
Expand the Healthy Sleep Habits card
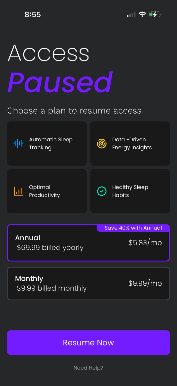130,191
